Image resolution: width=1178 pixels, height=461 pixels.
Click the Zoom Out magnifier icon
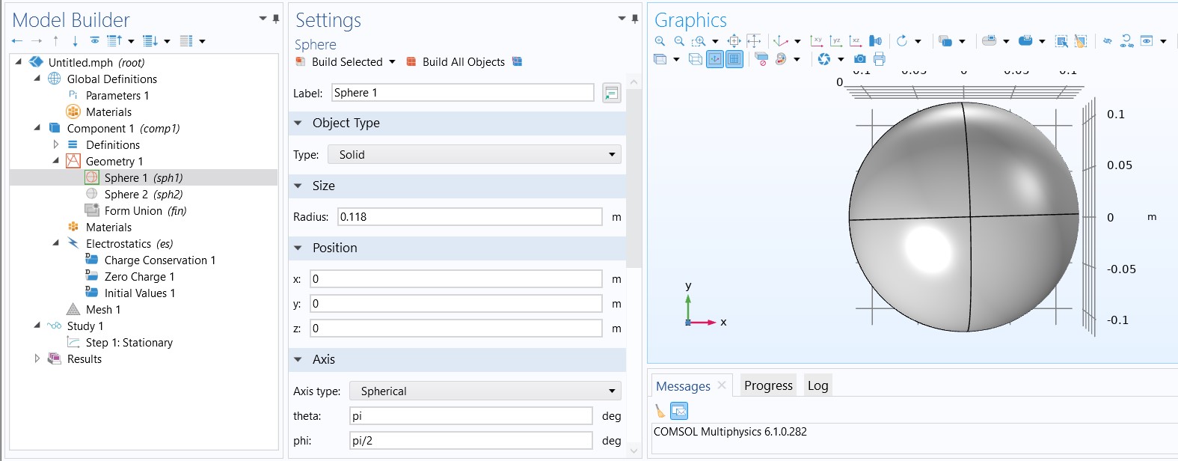pos(679,41)
